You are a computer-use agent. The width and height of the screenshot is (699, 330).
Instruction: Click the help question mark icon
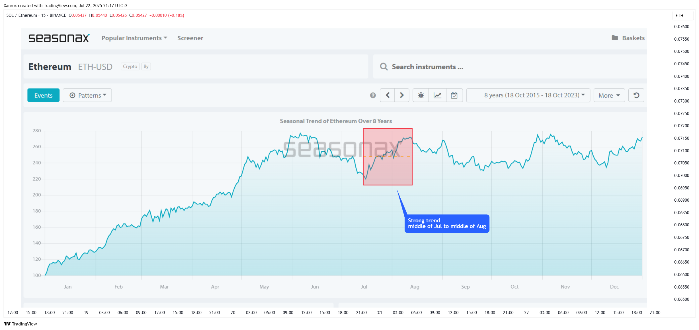click(373, 95)
